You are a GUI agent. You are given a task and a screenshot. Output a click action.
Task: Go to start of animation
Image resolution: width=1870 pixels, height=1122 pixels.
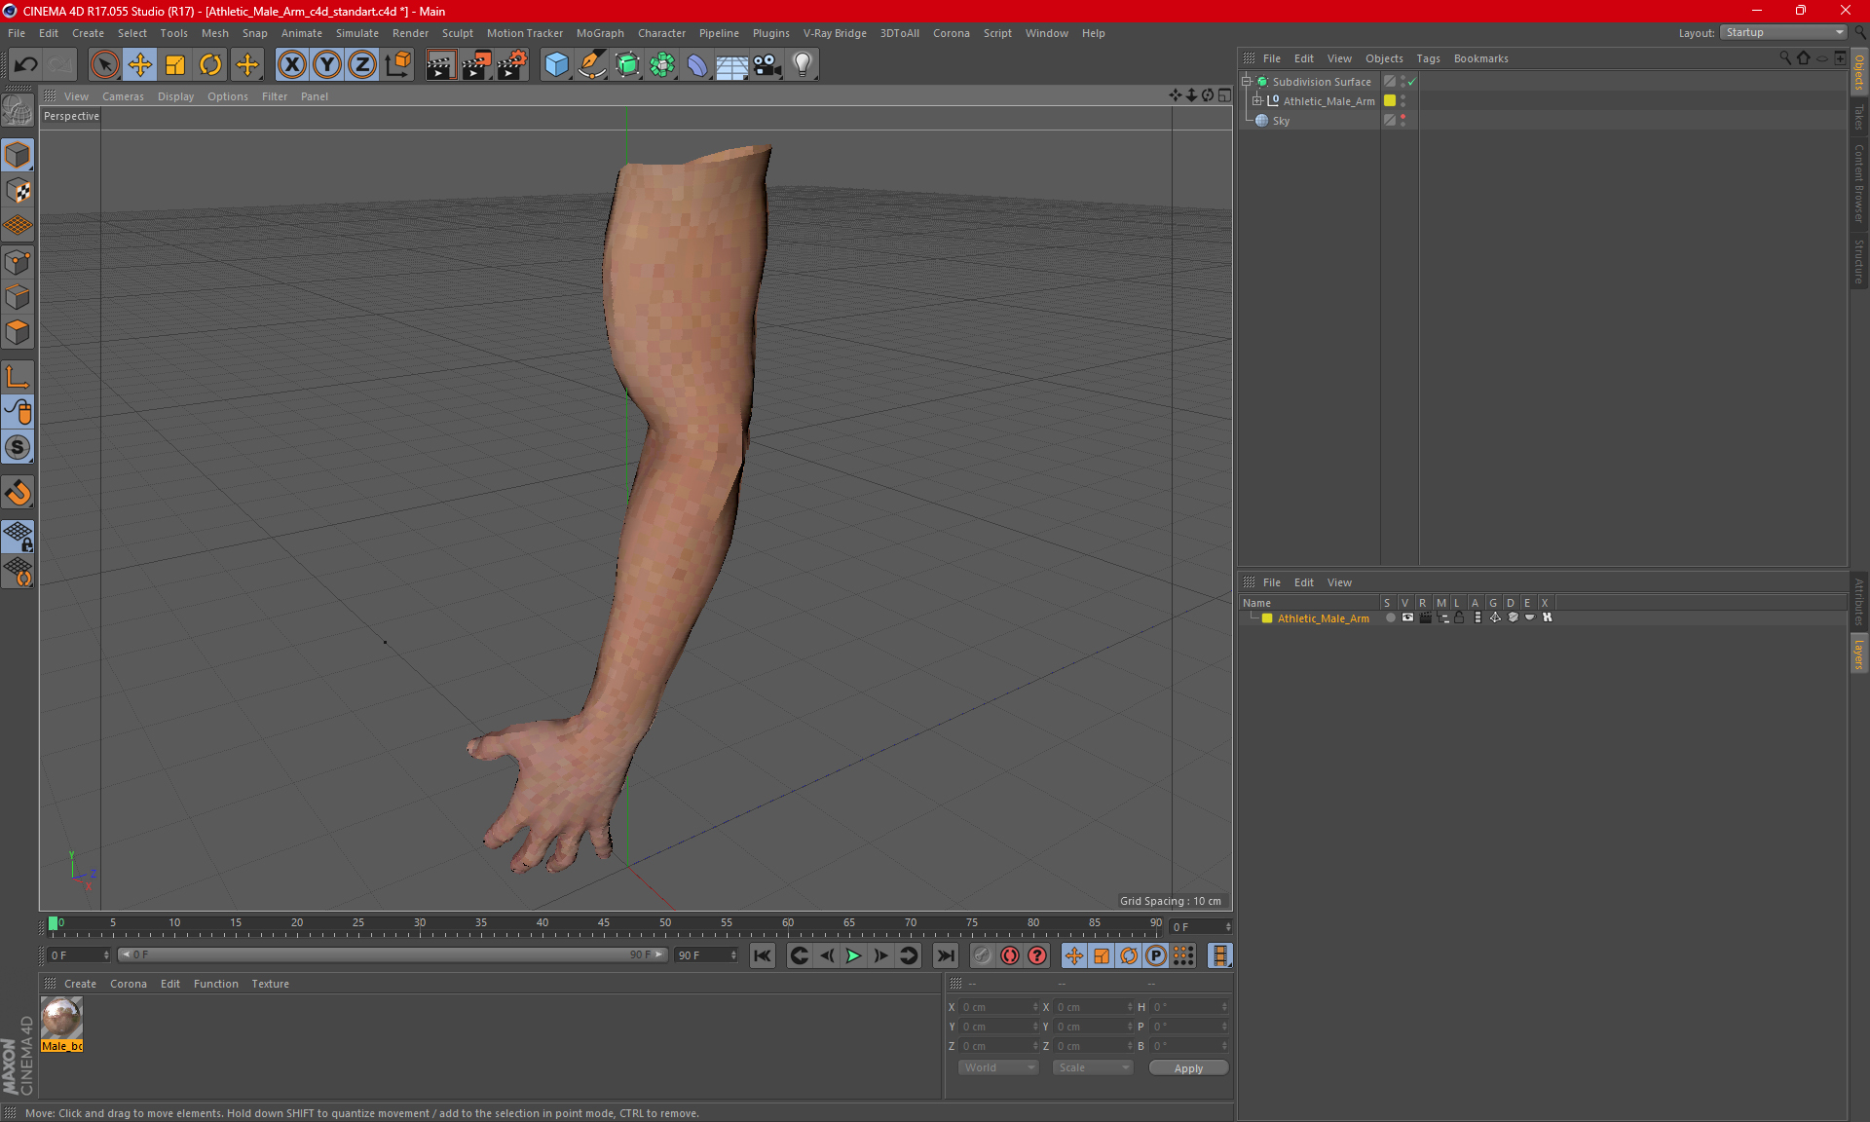click(x=763, y=955)
